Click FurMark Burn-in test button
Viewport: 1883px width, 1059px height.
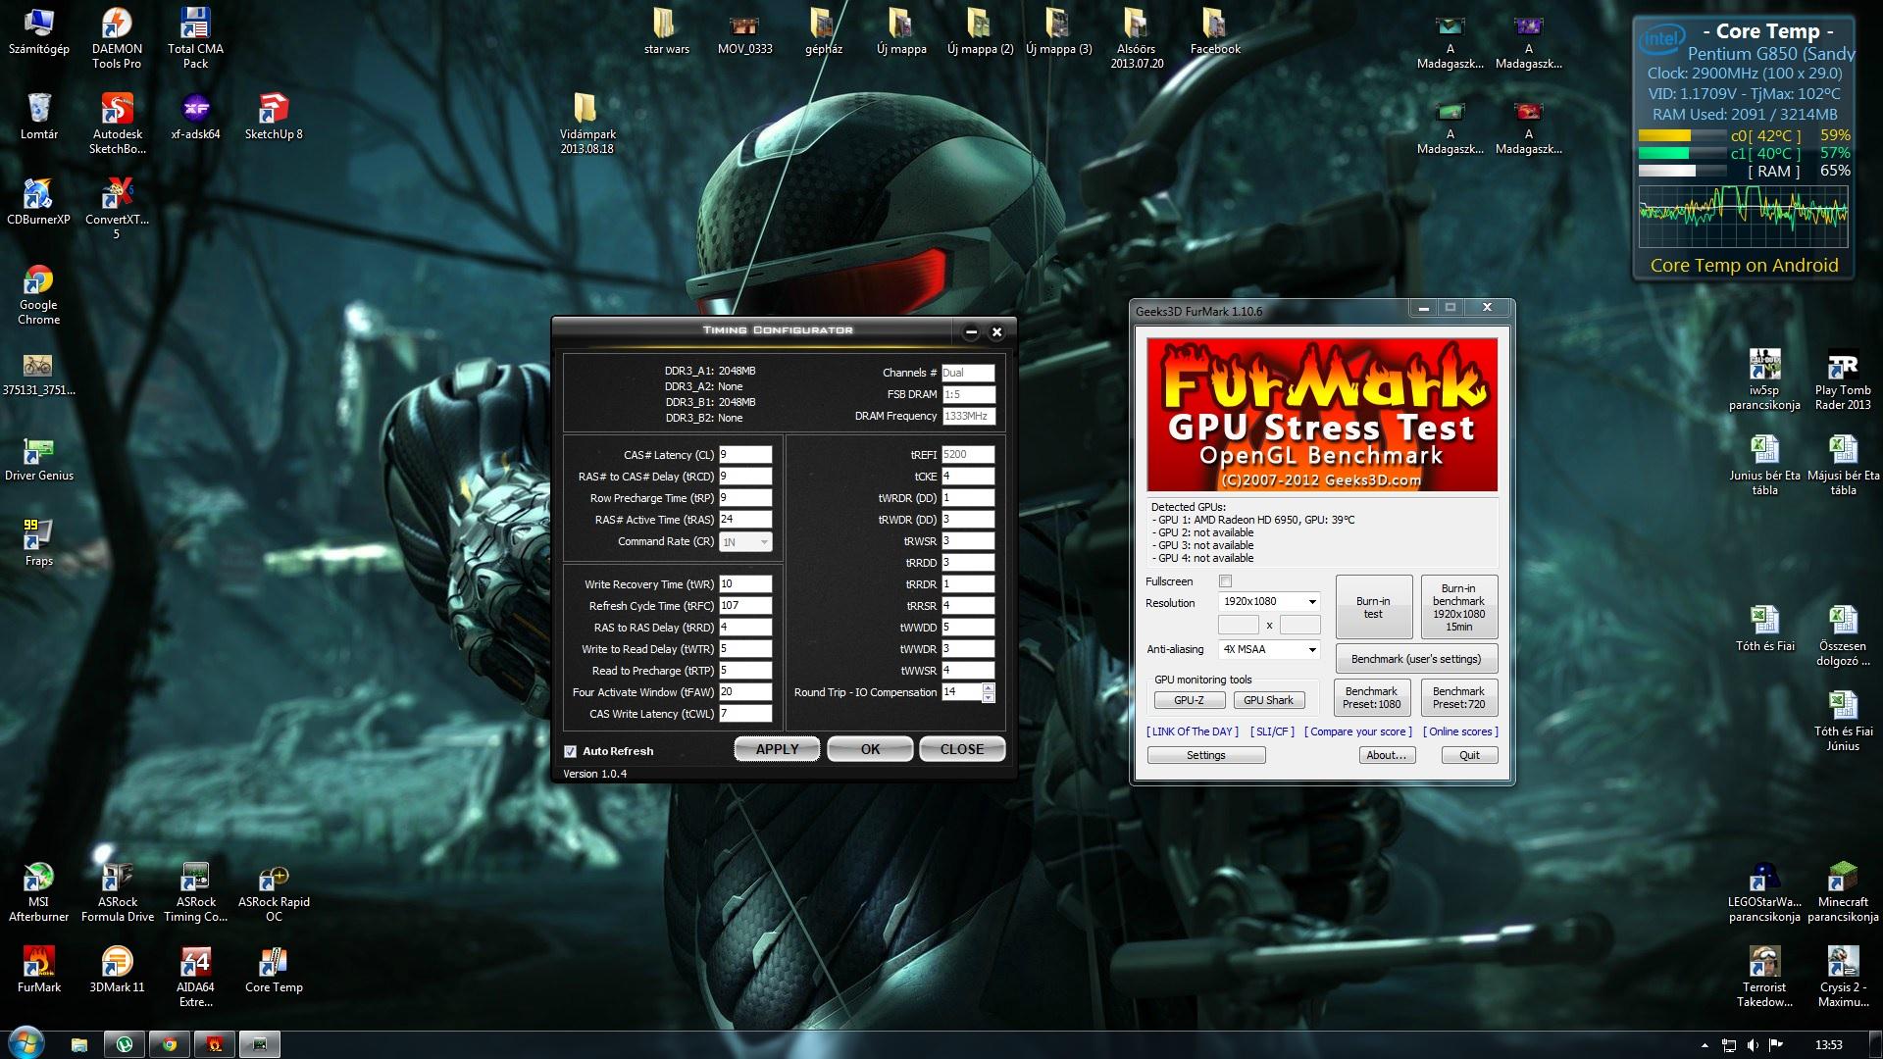pyautogui.click(x=1372, y=607)
